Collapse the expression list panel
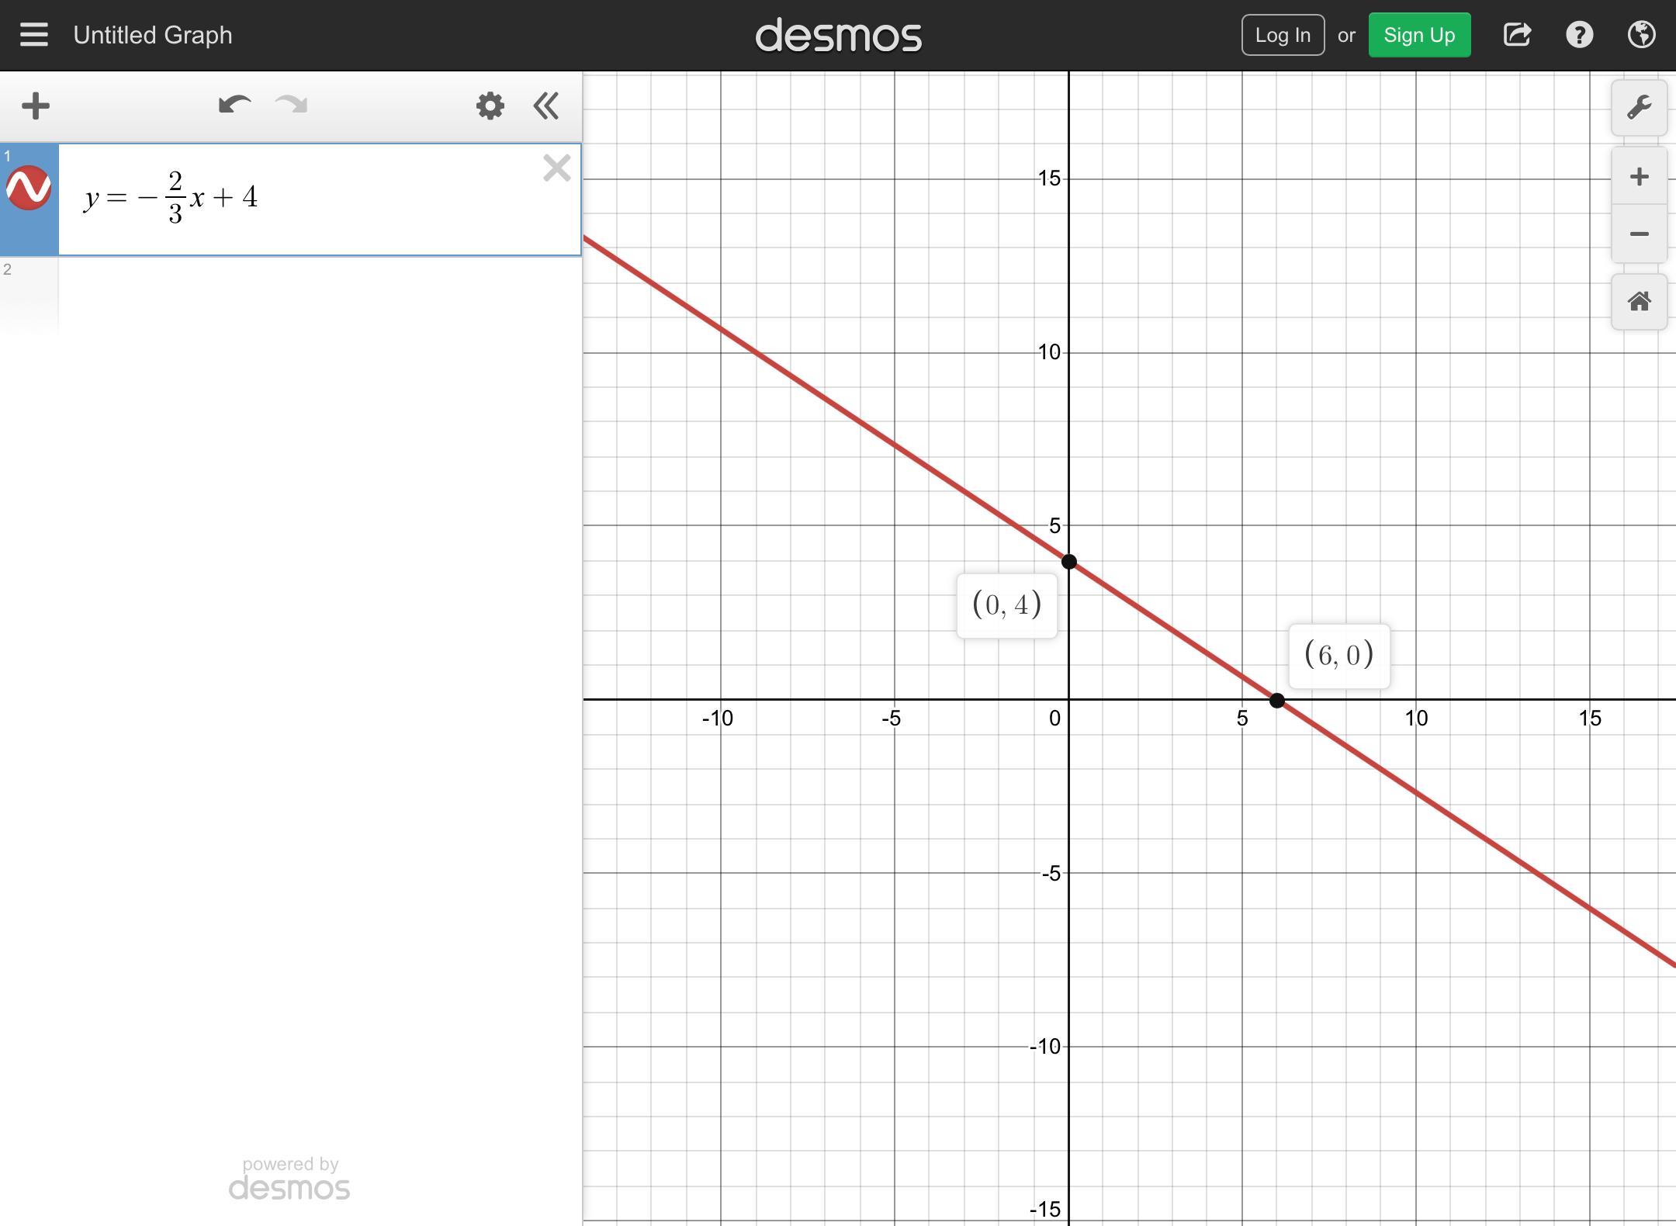Screen dimensions: 1676x1226 [x=546, y=106]
